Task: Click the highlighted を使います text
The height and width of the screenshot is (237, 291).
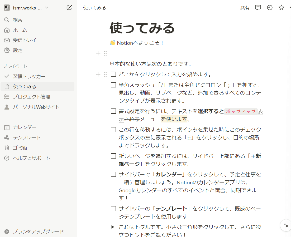Action: 174,119
